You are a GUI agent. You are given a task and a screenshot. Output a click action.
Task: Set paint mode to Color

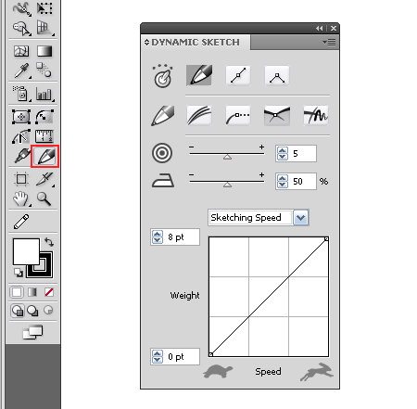click(17, 292)
